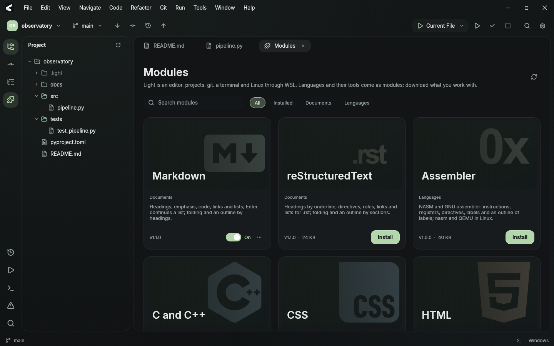Open the Terminal panel icon in the left sidebar
This screenshot has height=346, width=554.
(x=11, y=288)
